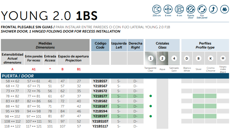This screenshot has height=129, width=230.
Task: Click green dot in Y21BS87 row
Action: pos(150,106)
